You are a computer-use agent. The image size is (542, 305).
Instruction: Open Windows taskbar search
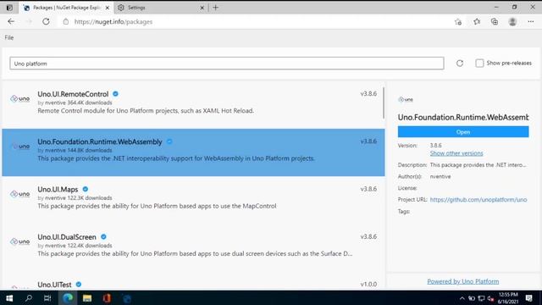[x=28, y=297]
